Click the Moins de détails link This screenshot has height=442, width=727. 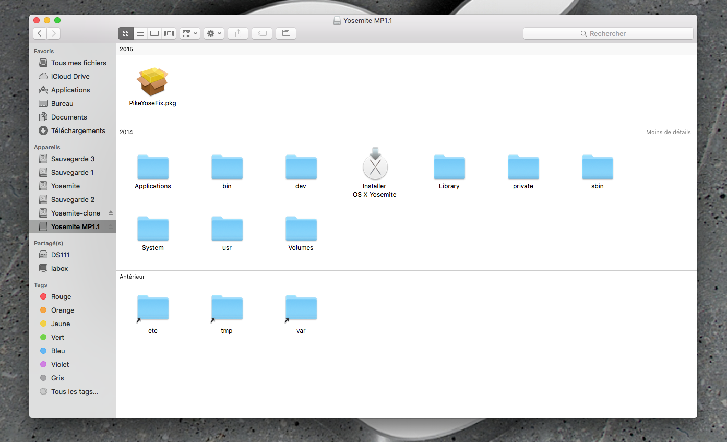pos(668,132)
